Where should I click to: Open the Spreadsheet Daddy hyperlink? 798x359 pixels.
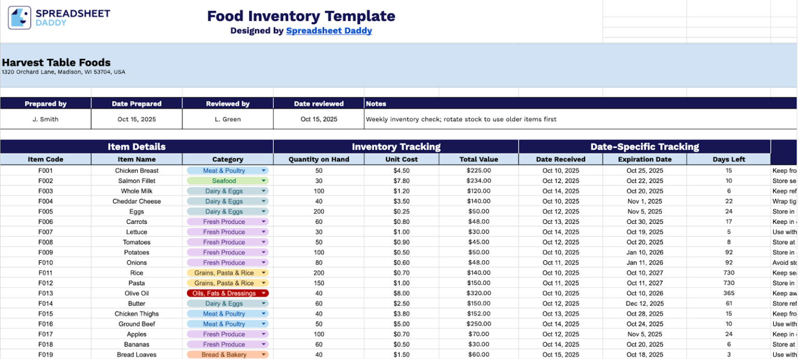click(x=329, y=31)
